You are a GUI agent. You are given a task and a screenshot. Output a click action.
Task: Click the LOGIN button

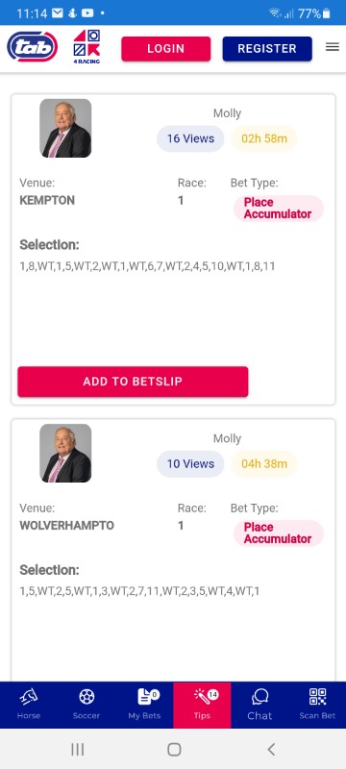tap(166, 49)
